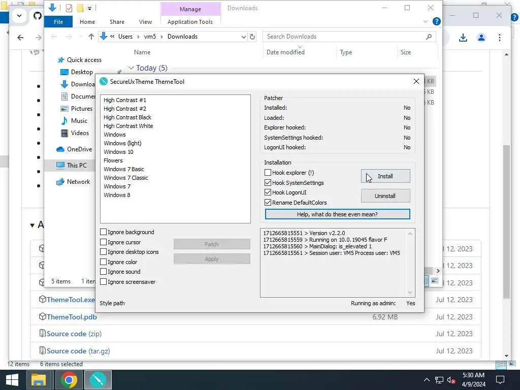Download Source code (tar.gz) link

tap(78, 351)
